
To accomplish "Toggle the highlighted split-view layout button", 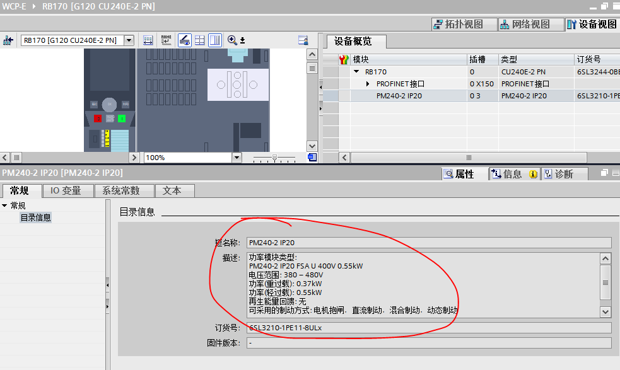I will (215, 40).
